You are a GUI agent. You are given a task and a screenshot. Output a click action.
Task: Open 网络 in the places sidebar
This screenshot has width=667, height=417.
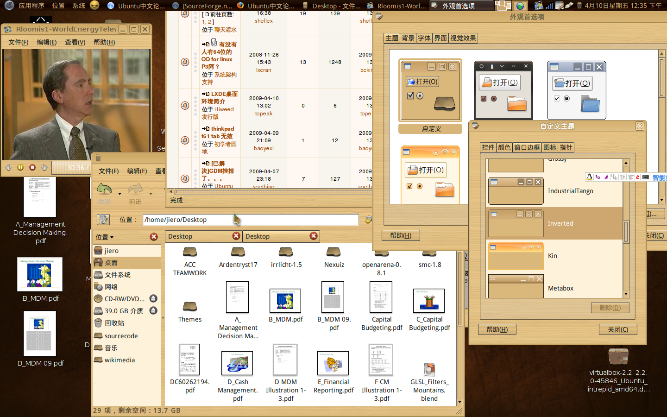click(x=127, y=287)
